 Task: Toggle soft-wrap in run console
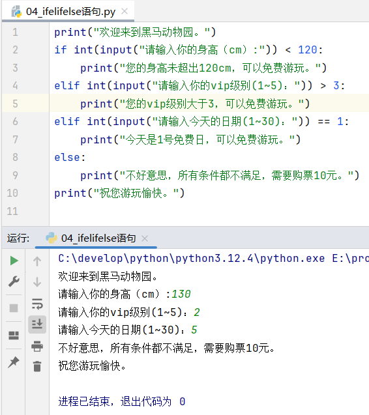[x=37, y=304]
